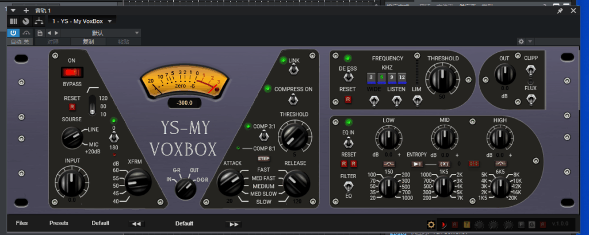
Task: Flip the WIDE toggle switch
Action: [x=374, y=101]
